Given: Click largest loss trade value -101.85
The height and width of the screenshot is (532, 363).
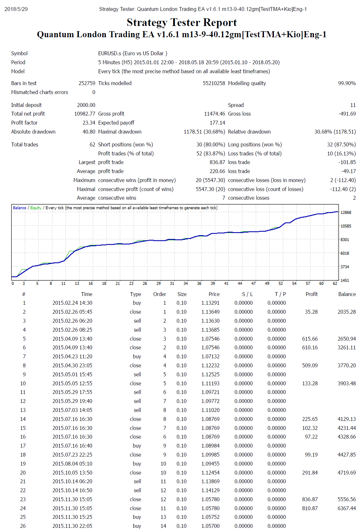Looking at the screenshot, I should coord(347,162).
